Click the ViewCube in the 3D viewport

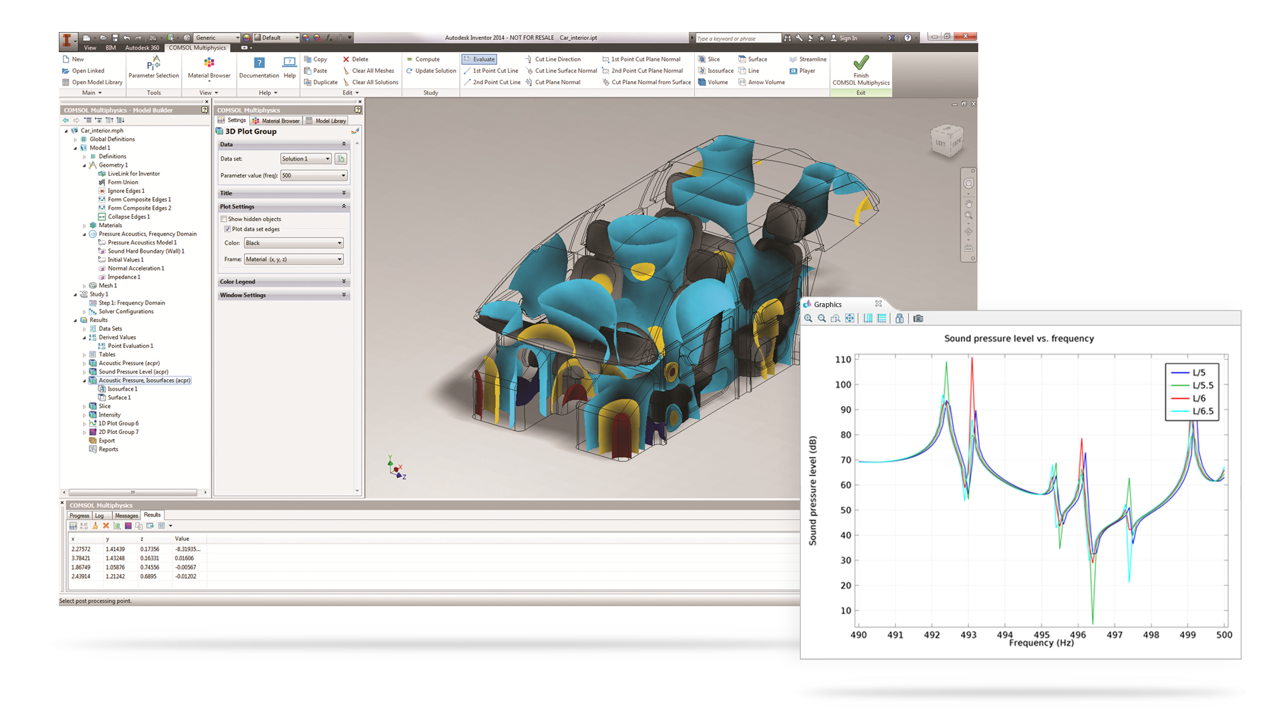point(947,141)
